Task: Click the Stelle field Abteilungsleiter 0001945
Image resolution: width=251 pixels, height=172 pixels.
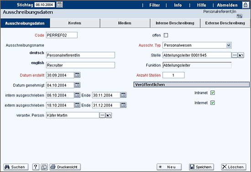Action: click(197, 55)
